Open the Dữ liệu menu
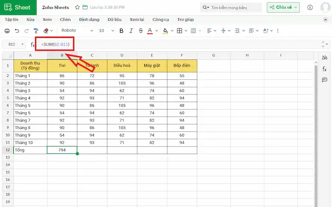 (114, 19)
